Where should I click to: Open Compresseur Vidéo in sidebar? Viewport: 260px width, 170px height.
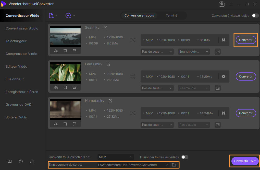pyautogui.click(x=21, y=54)
